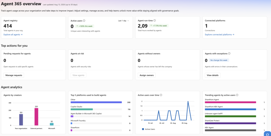Click the info icon by Agents with exceptions
The image size is (271, 136).
pyautogui.click(x=229, y=53)
